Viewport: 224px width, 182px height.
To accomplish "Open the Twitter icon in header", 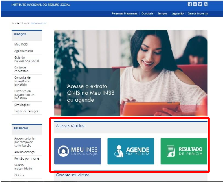I will click(x=200, y=4).
